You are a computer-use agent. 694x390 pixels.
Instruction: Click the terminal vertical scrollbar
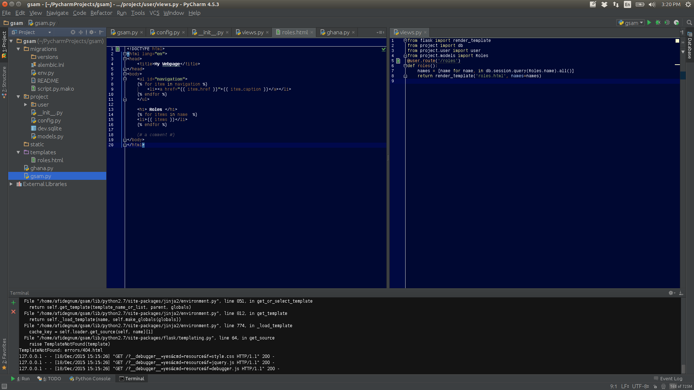point(684,336)
